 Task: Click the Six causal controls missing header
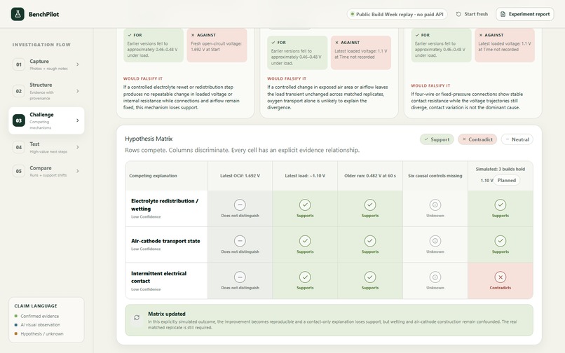click(435, 176)
